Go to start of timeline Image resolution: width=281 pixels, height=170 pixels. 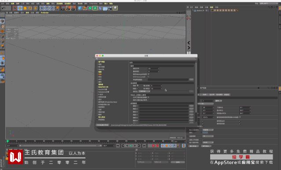(118, 146)
